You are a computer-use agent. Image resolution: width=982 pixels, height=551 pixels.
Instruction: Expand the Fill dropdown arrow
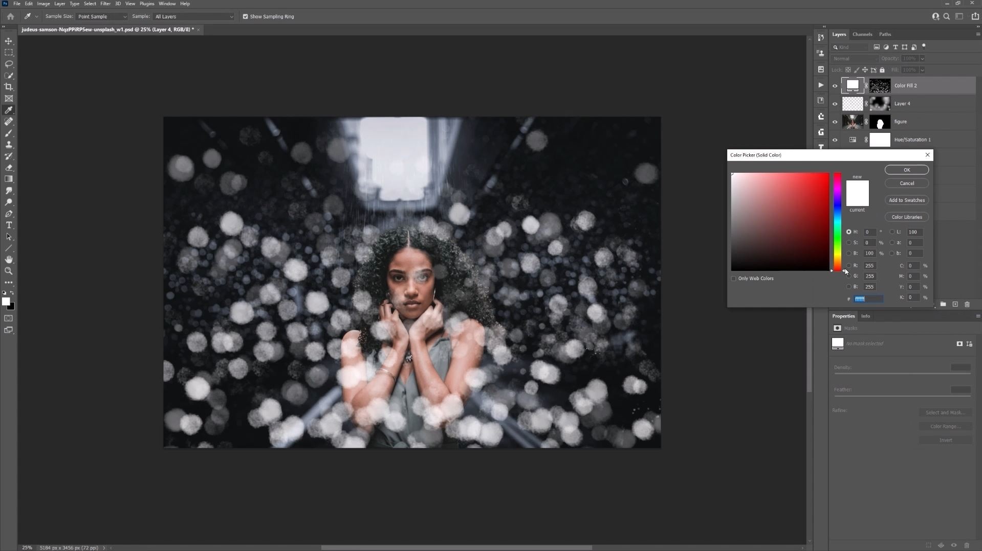pos(922,70)
